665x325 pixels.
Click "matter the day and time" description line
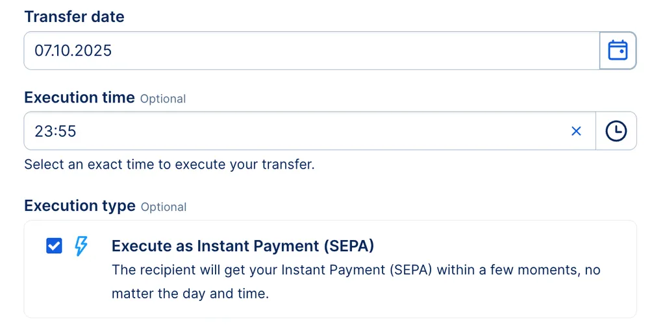click(190, 294)
